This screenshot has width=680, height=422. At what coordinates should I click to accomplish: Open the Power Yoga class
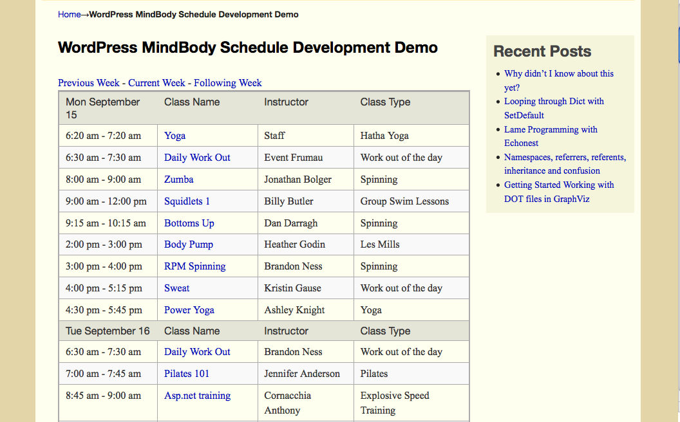coord(189,310)
